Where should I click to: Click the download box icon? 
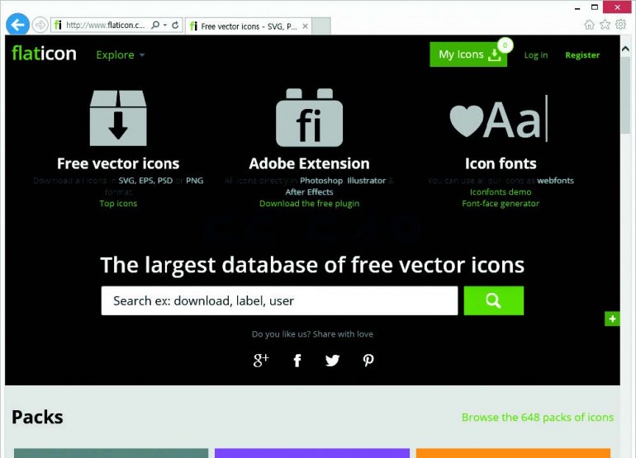click(x=118, y=117)
